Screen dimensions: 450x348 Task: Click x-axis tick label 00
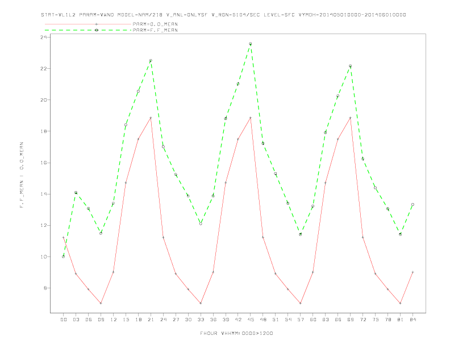64,320
